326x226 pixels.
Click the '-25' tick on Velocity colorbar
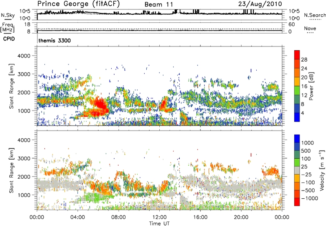307,174
